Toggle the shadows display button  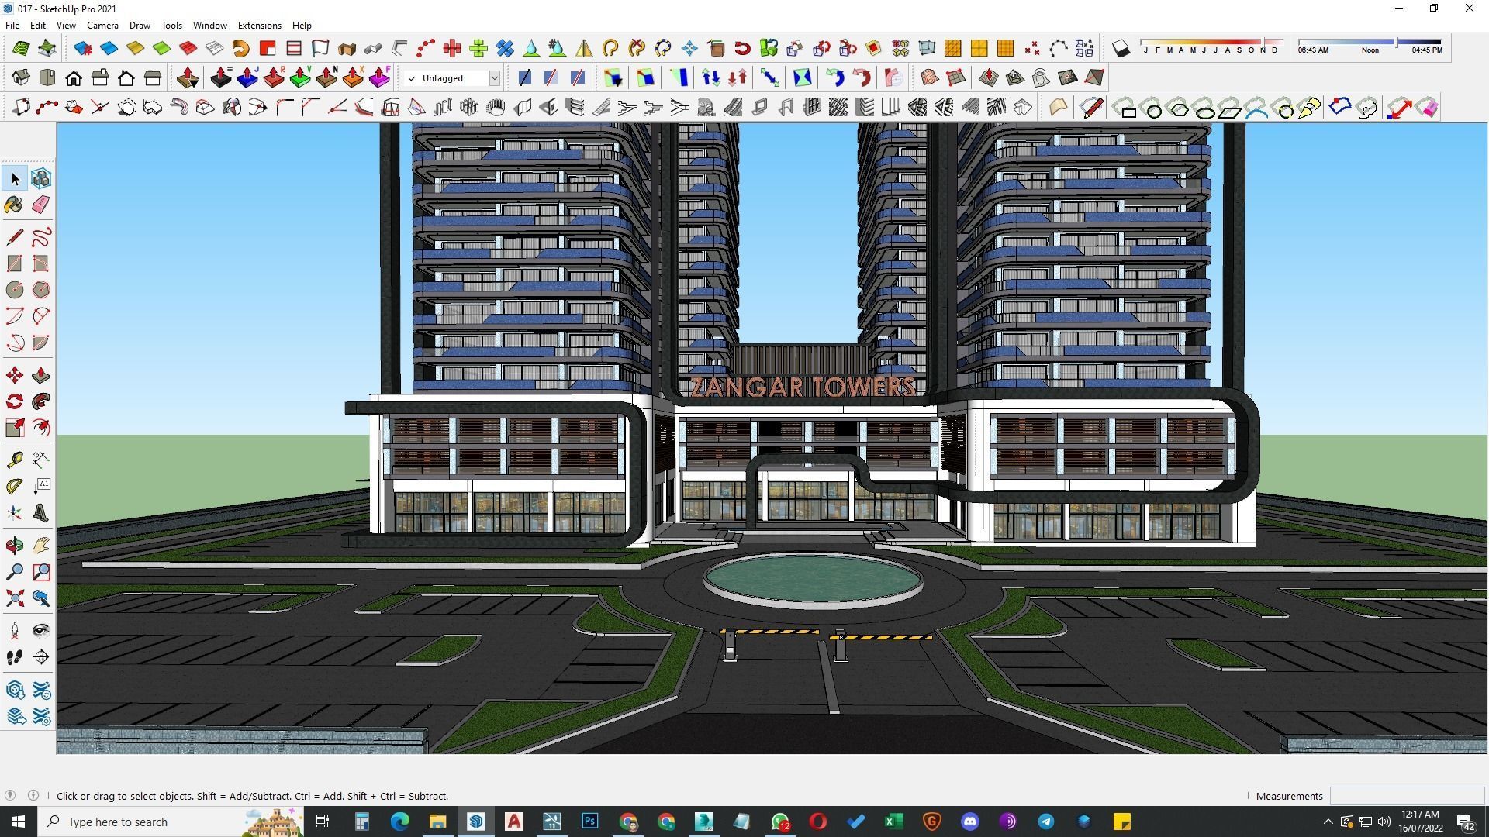click(1121, 49)
